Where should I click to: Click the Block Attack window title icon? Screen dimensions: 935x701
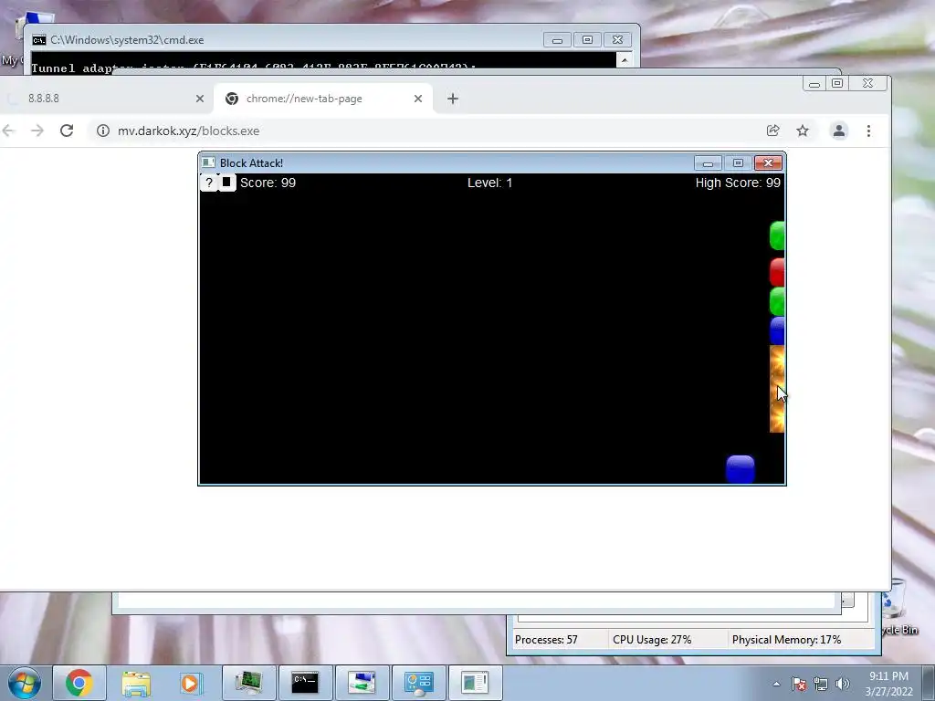point(208,162)
